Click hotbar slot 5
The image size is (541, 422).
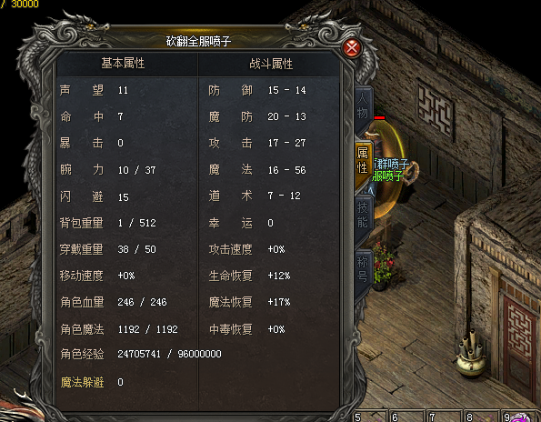[x=369, y=417]
